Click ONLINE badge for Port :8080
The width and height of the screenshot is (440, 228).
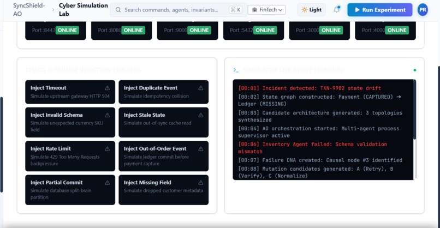click(133, 31)
